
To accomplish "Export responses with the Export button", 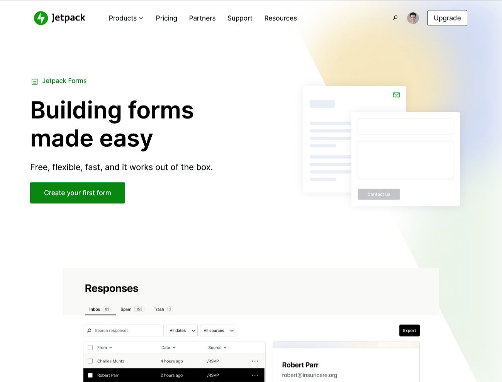I will click(x=409, y=330).
